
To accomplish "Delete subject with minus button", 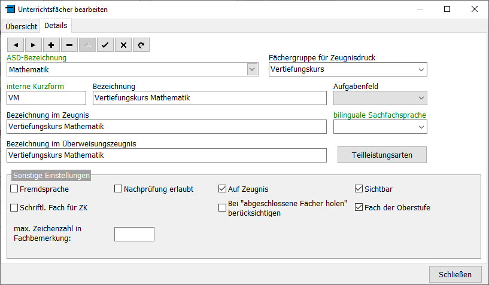I will [69, 45].
